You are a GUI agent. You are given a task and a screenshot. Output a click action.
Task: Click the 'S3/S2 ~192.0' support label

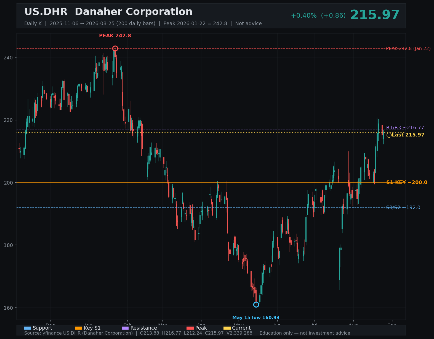(403, 207)
